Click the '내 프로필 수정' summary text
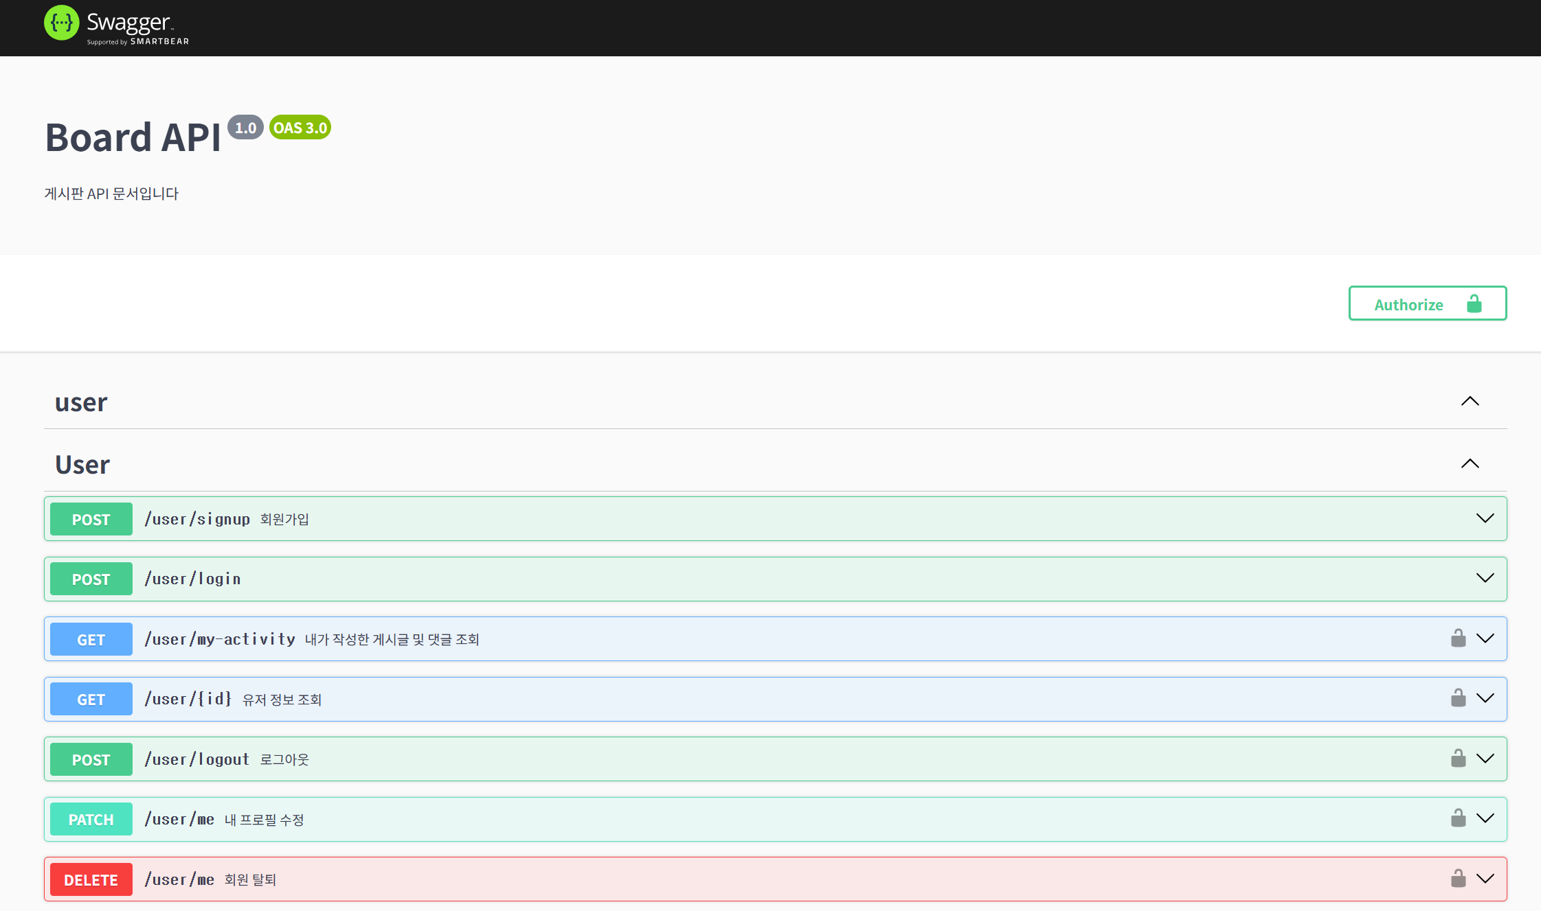The image size is (1541, 911). pos(264,820)
